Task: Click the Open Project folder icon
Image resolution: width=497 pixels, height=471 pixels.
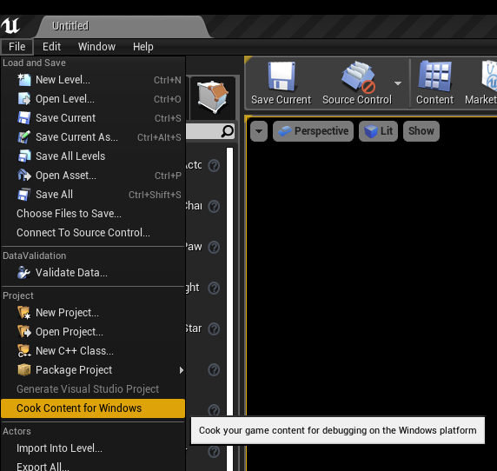Action: (24, 332)
